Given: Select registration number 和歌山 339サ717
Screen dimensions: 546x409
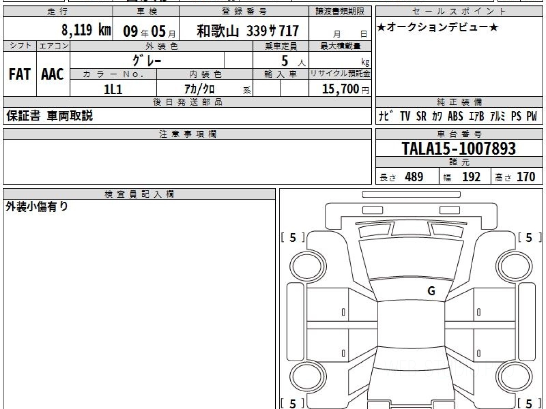Looking at the screenshot, I should coord(248,31).
